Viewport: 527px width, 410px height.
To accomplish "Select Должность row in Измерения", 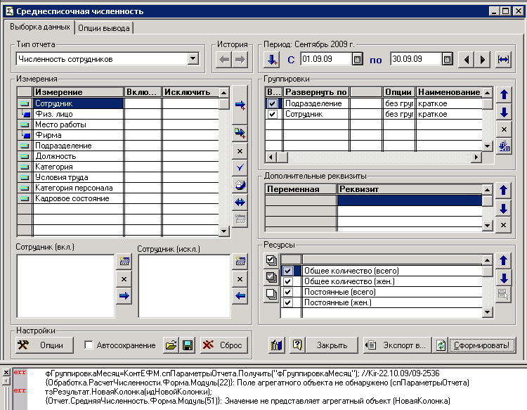I will [117, 156].
